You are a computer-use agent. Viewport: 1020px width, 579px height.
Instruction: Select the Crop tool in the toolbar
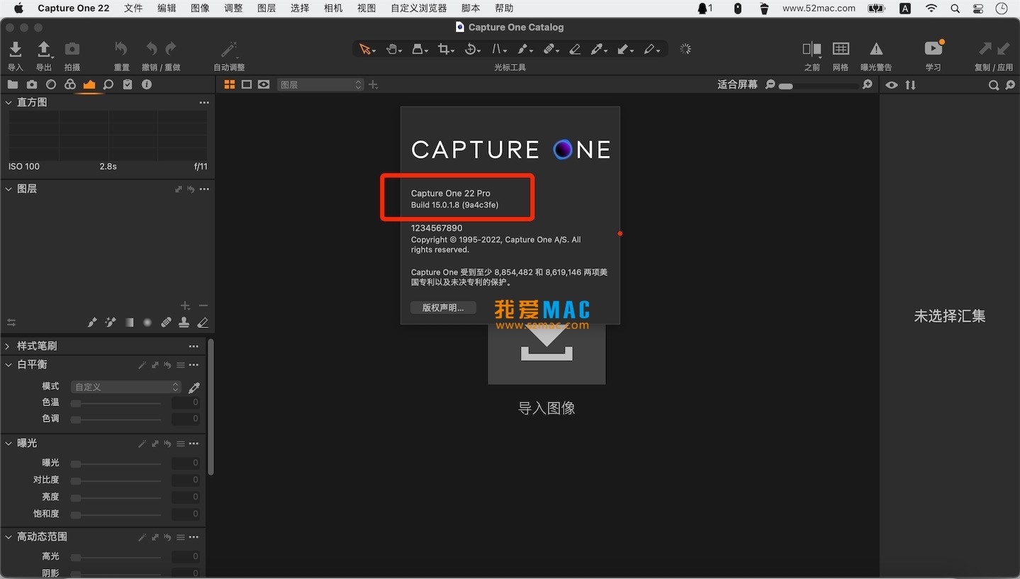444,47
